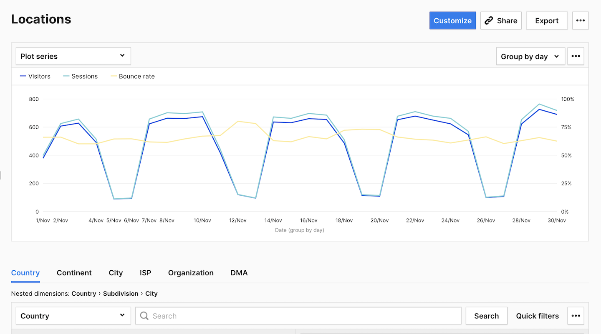The width and height of the screenshot is (601, 334).
Task: Click the Share button with link icon
Action: pos(501,20)
